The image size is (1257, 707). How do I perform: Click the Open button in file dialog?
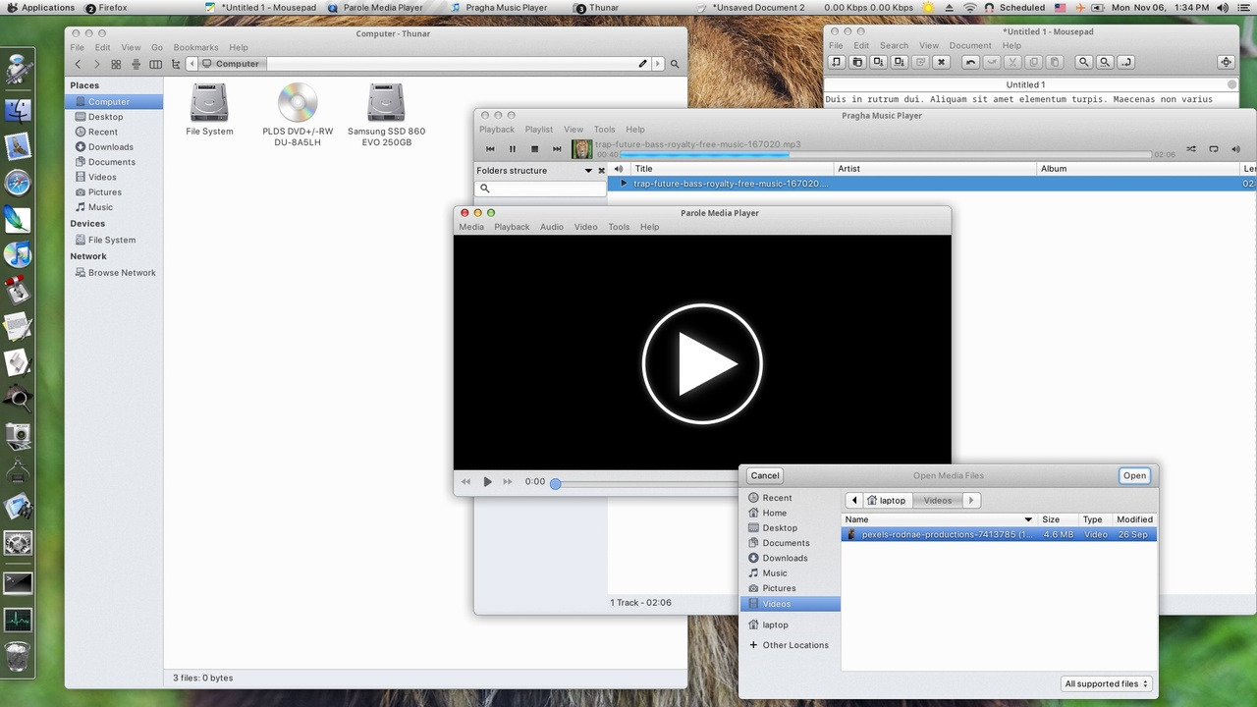click(1134, 475)
